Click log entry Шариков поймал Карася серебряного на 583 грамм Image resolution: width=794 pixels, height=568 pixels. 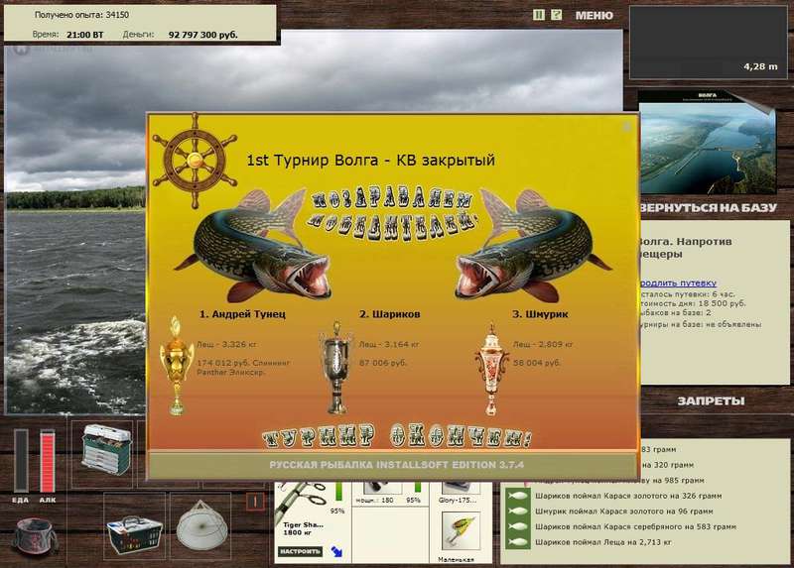635,526
